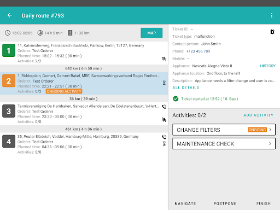Select stop 1 Kalvinistenweg Berlin
This screenshot has height=210, width=280.
pyautogui.click(x=84, y=53)
